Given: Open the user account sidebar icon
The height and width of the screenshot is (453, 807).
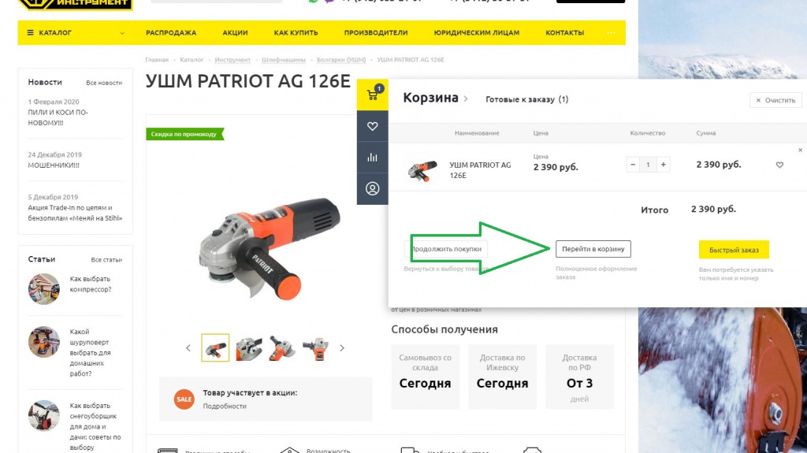Looking at the screenshot, I should point(372,189).
